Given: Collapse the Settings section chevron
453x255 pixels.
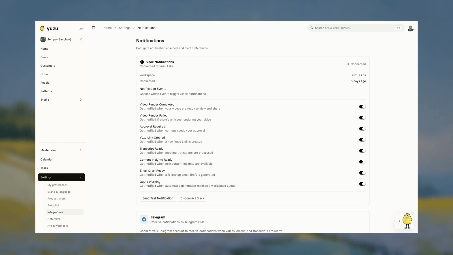Looking at the screenshot, I should coord(81,177).
